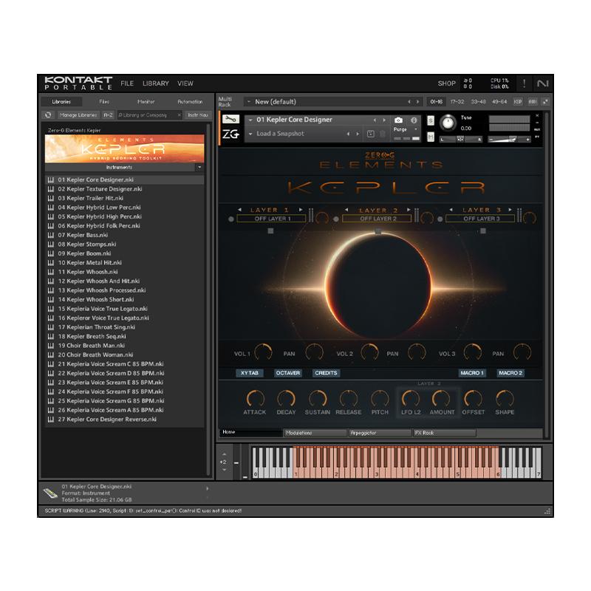Toggle the KSP master script button
The width and height of the screenshot is (591, 591).
click(x=518, y=102)
